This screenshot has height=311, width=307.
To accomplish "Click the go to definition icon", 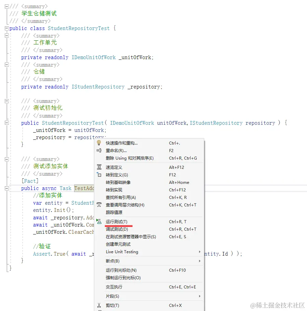I will coord(99,175).
